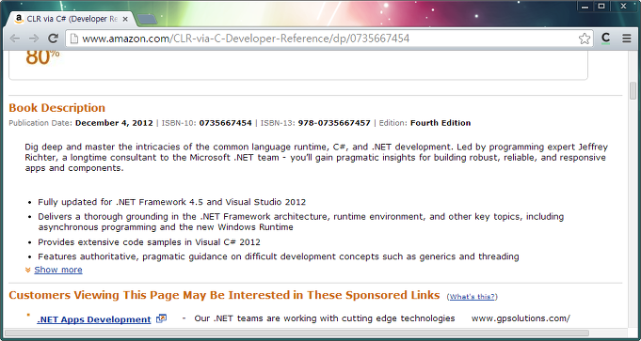Image resolution: width=641 pixels, height=341 pixels.
Task: Click the ISBN-13 value 978-0735667457
Action: pos(334,123)
